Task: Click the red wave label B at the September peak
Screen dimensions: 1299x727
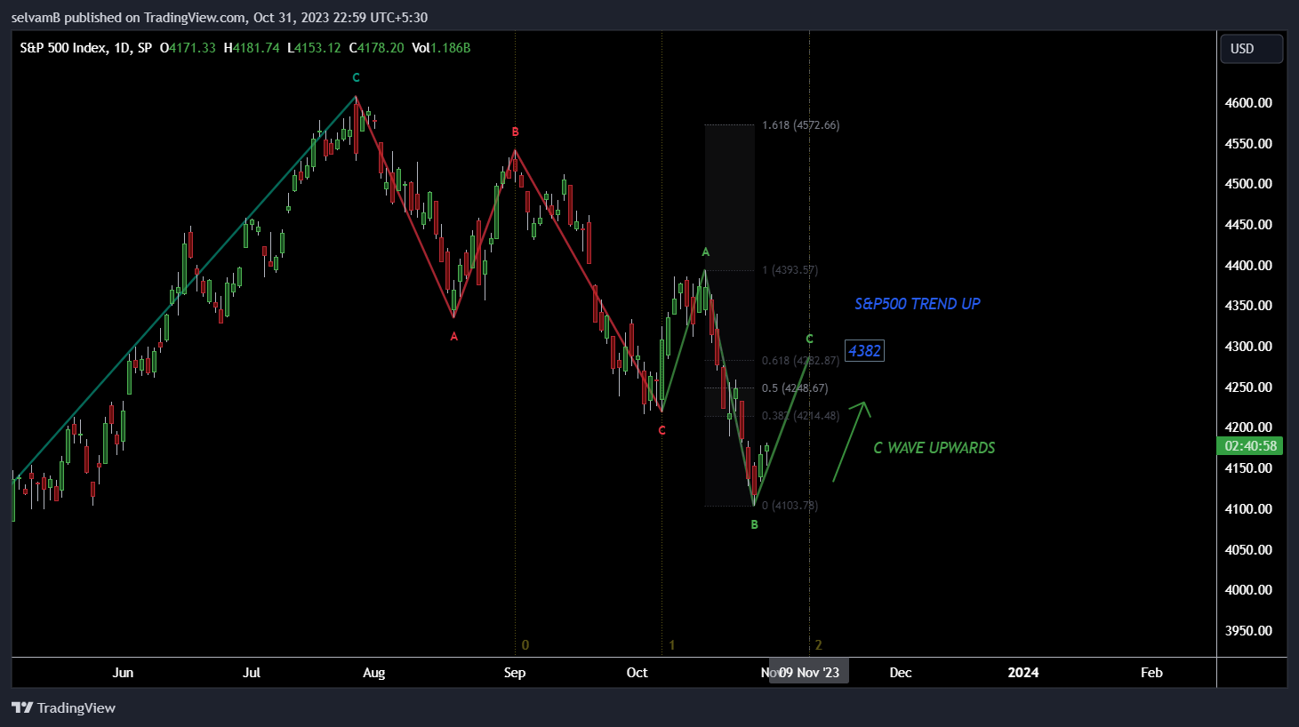Action: [x=515, y=132]
